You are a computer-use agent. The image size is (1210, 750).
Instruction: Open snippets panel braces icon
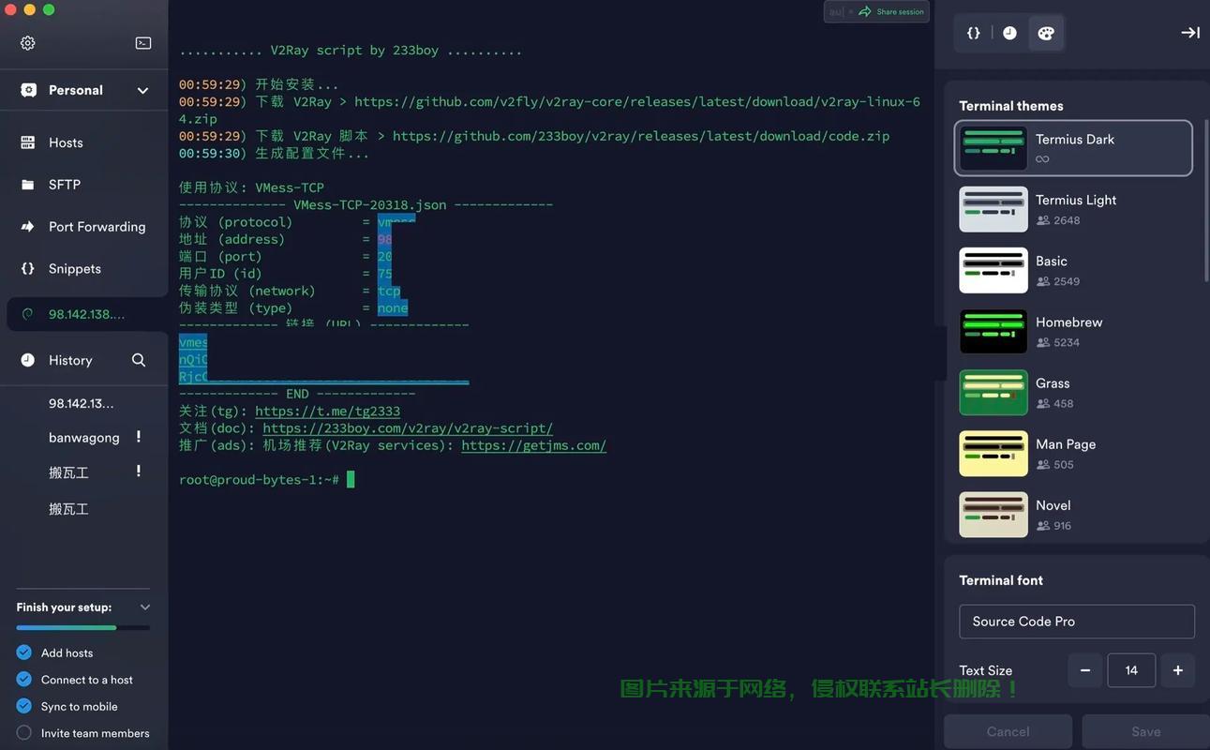coord(974,33)
